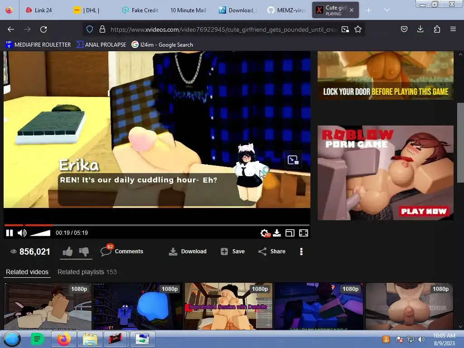Reload the current page

[x=43, y=29]
